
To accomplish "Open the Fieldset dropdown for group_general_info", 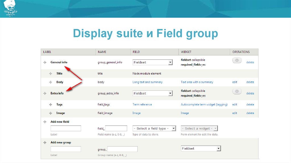I will [153, 62].
